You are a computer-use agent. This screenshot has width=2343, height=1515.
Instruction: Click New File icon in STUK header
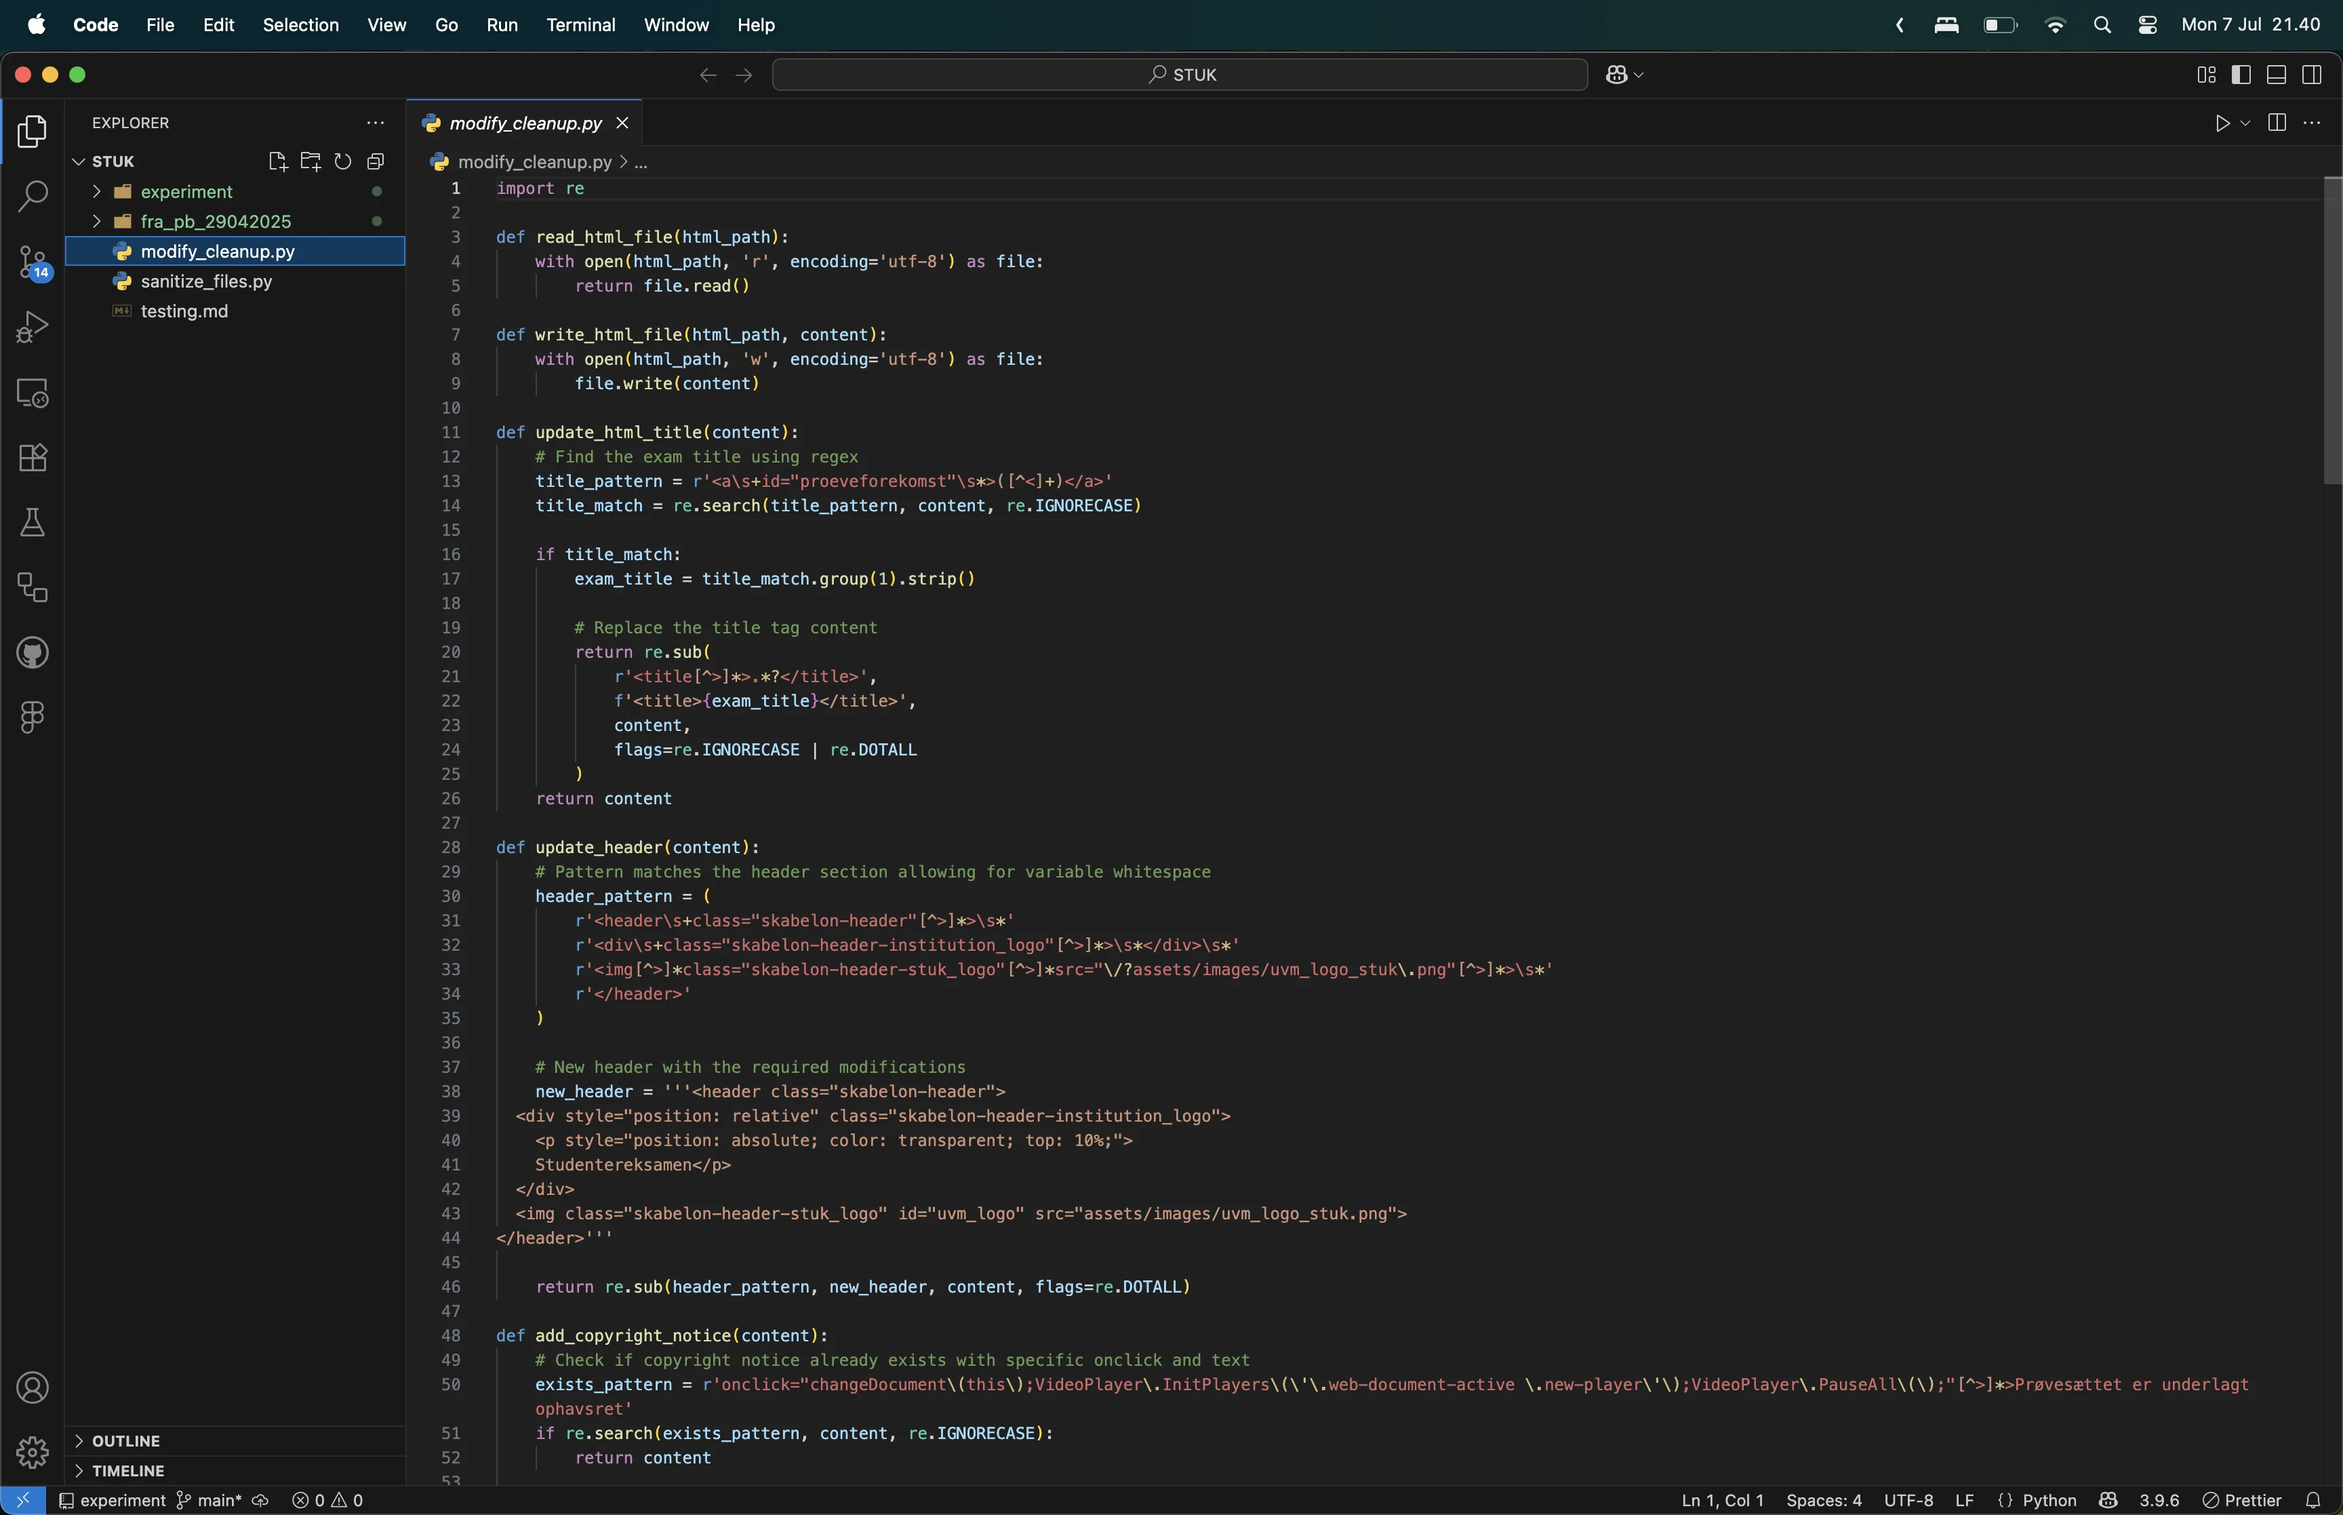[x=277, y=161]
